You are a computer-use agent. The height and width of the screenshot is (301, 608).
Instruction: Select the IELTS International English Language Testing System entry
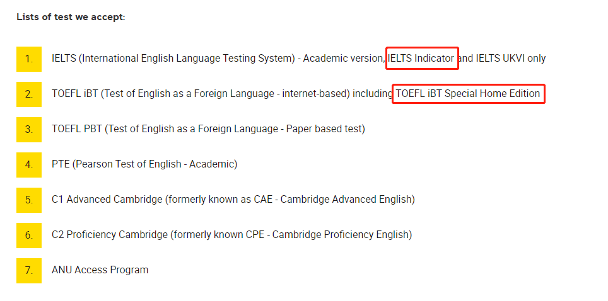pyautogui.click(x=298, y=59)
